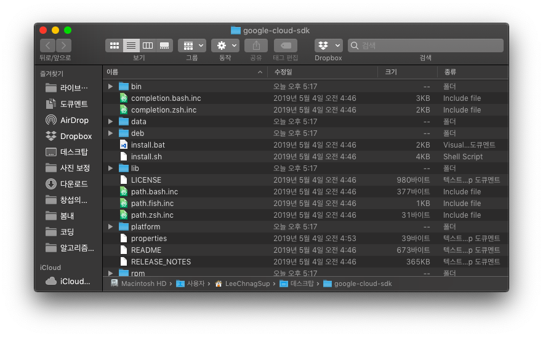
Task: Select the 365KB size cell
Action: coord(418,262)
